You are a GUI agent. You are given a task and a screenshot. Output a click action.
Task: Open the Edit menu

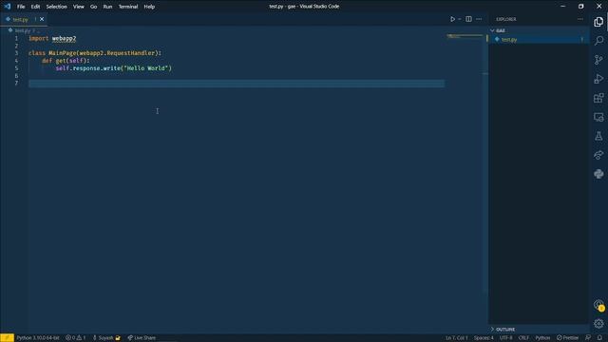tap(35, 7)
